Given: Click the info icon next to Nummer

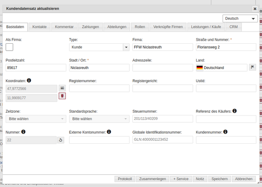Looking at the screenshot, I should click(x=23, y=132).
